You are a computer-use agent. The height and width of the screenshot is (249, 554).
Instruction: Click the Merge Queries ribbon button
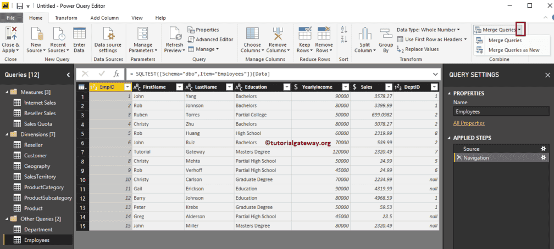(495, 30)
